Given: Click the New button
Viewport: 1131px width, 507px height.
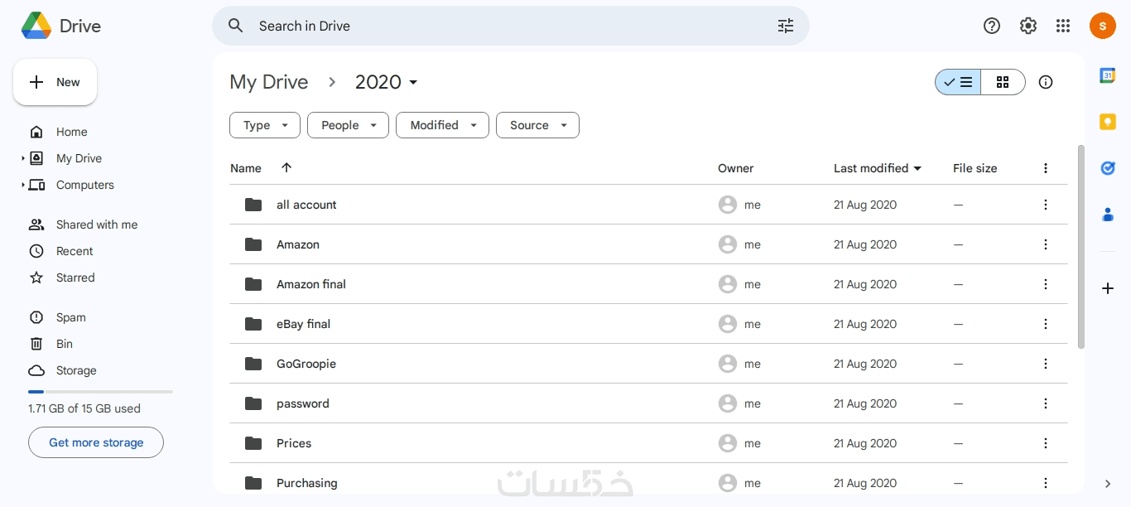Looking at the screenshot, I should (55, 82).
